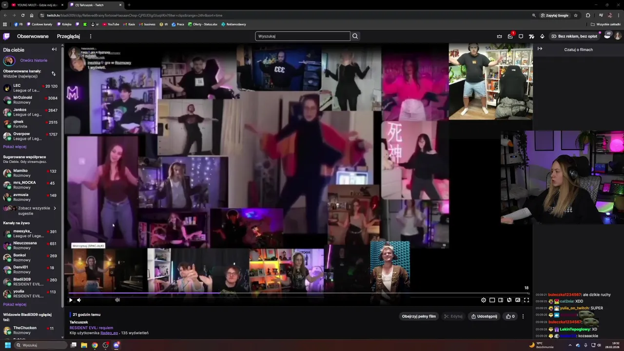Screen dimensions: 624x351
Task: Open Discord from the taskbar
Action: click(116, 345)
